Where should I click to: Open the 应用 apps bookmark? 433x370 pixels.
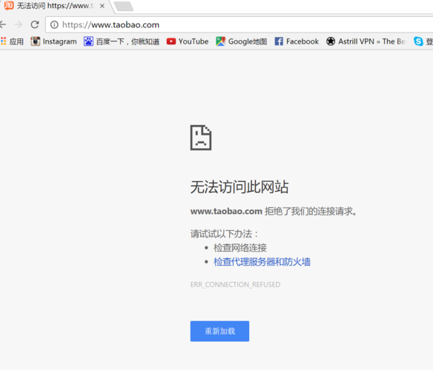click(x=12, y=41)
